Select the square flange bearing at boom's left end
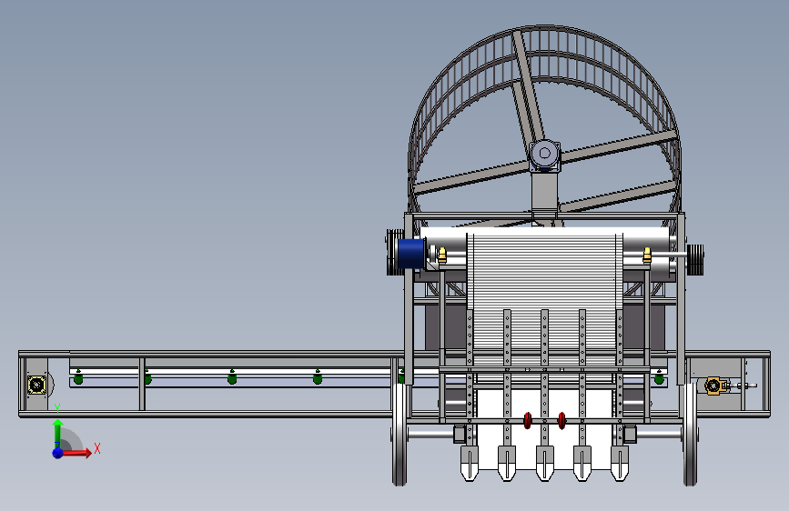Screen dimensions: 789x511 click(36, 386)
